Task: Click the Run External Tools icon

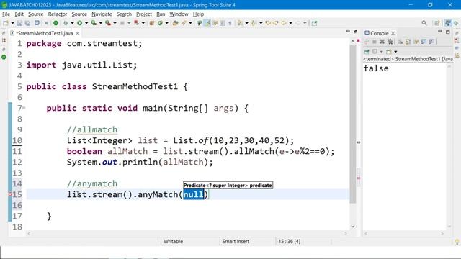Action: pos(107,23)
